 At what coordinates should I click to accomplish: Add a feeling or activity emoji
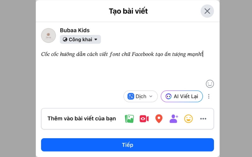click(188, 119)
